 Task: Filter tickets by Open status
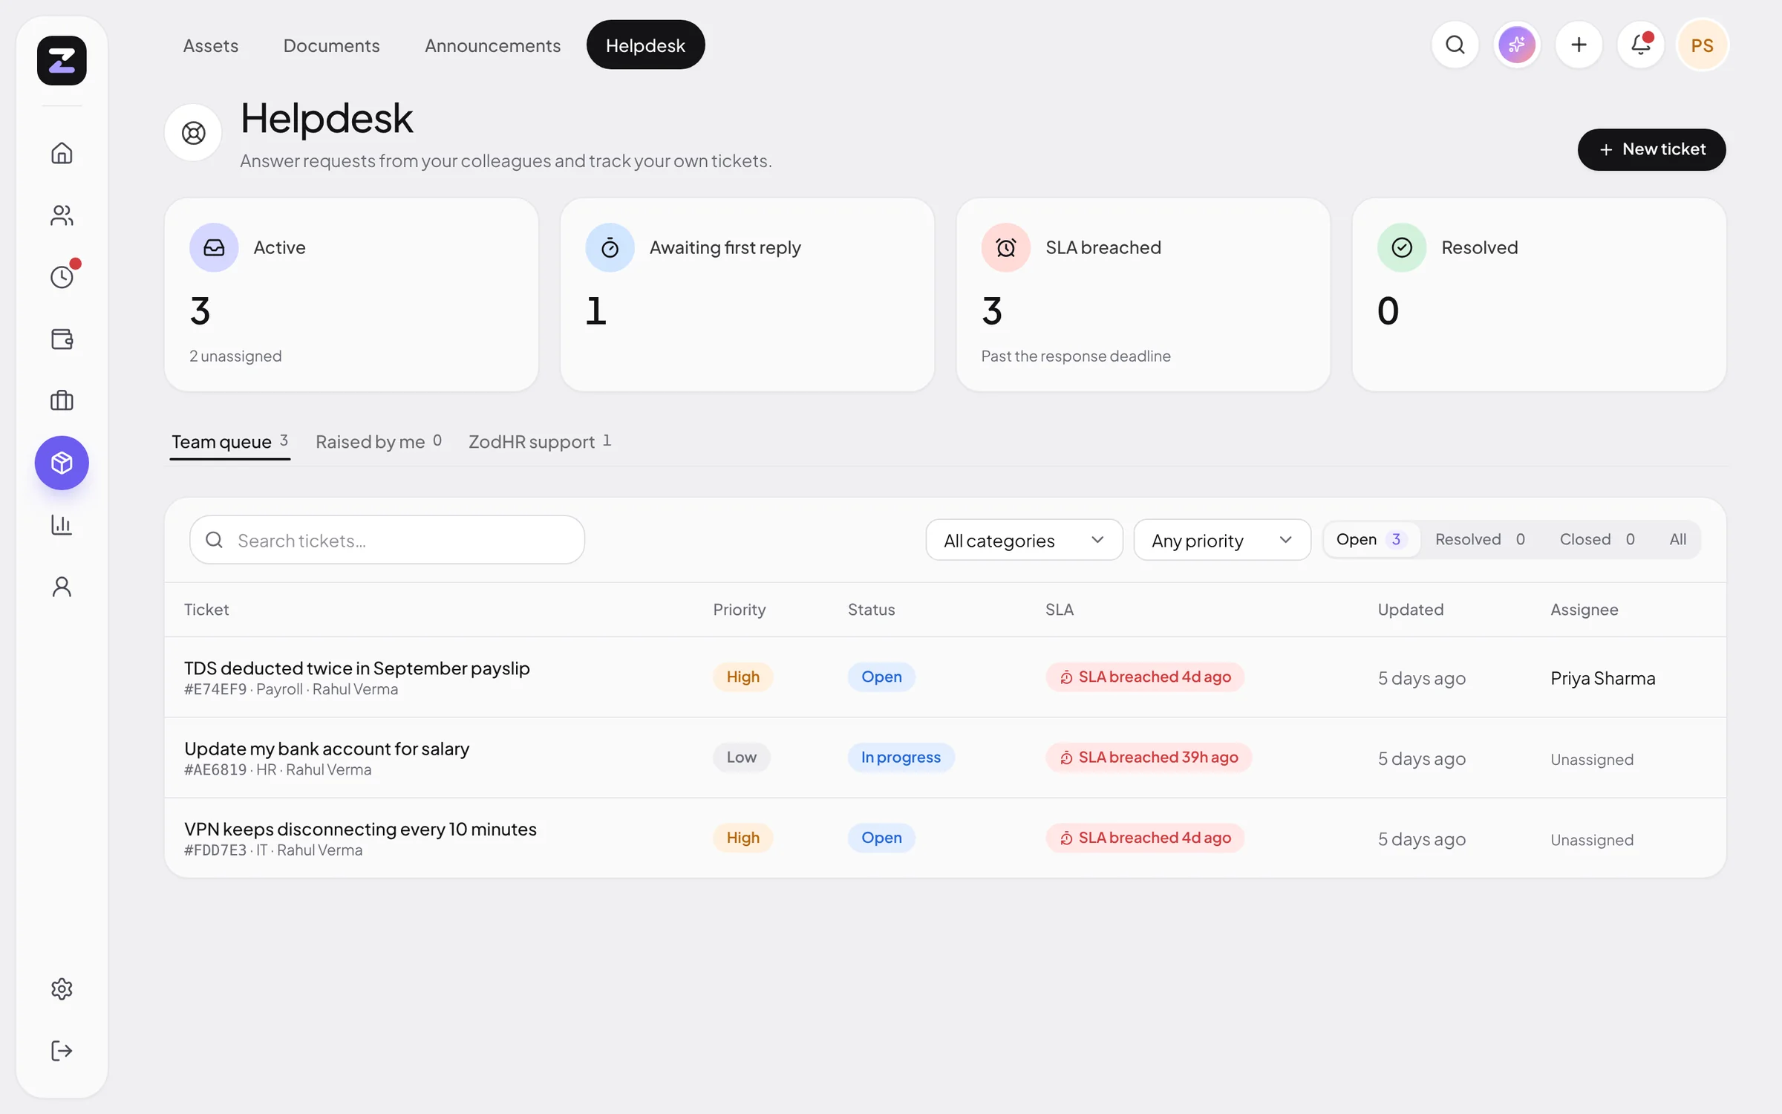(x=1371, y=539)
